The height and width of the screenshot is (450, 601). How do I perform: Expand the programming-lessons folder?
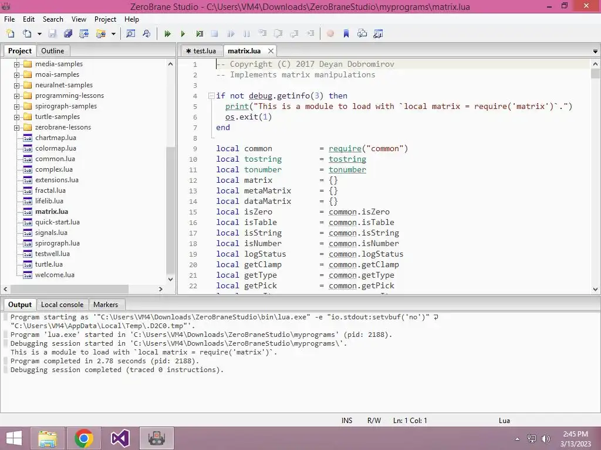click(16, 96)
